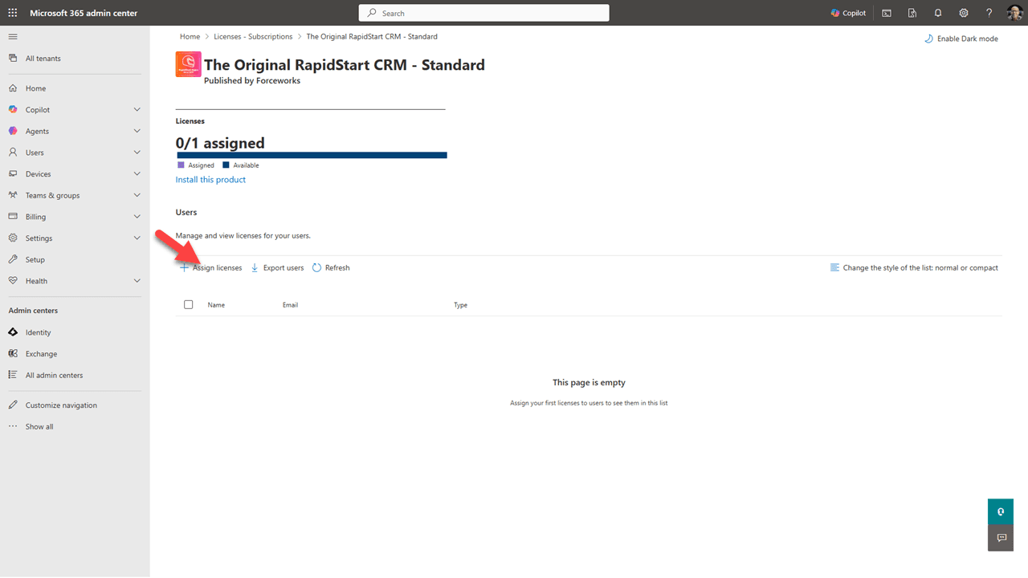Screen dimensions: 1028x578
Task: Go to Setup in sidebar
Action: [x=35, y=260]
